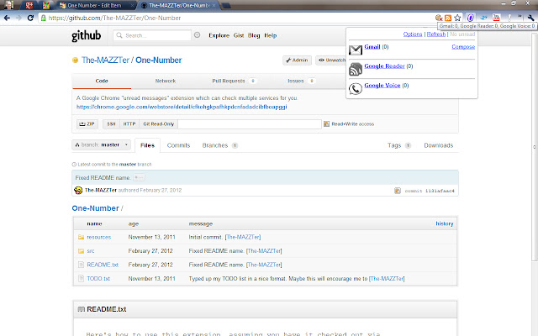Select Git Read-Only clone URL option
Screen dimensions: 538x336
159,123
